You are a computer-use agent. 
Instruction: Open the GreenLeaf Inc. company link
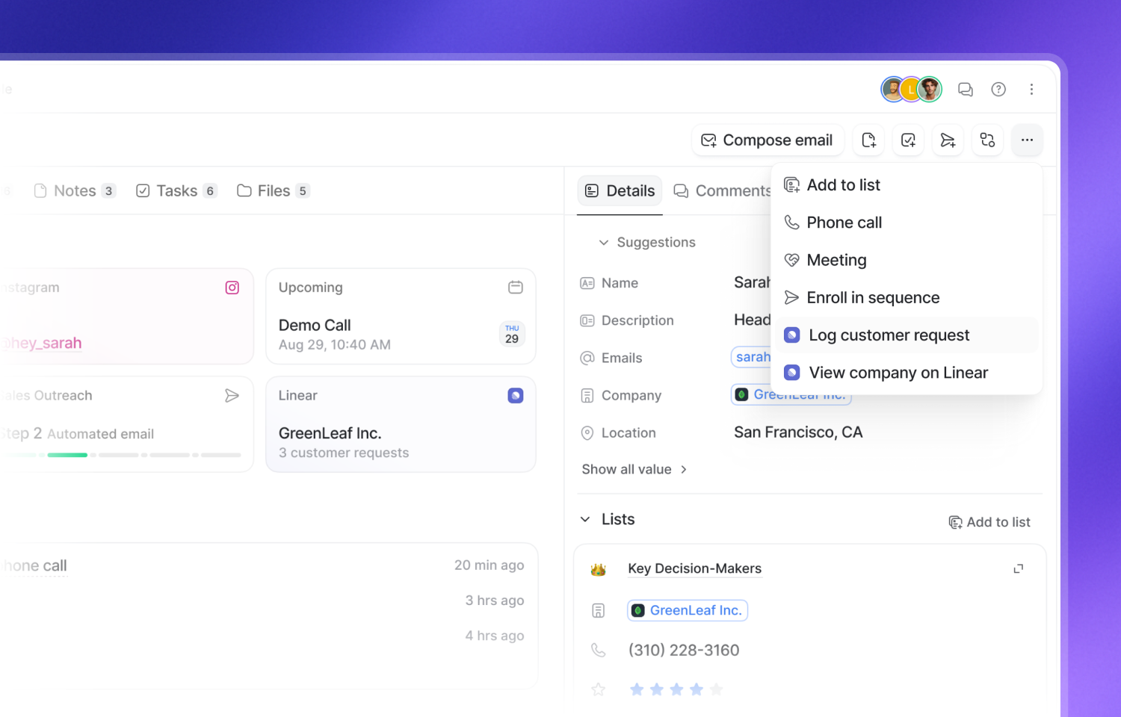point(687,609)
